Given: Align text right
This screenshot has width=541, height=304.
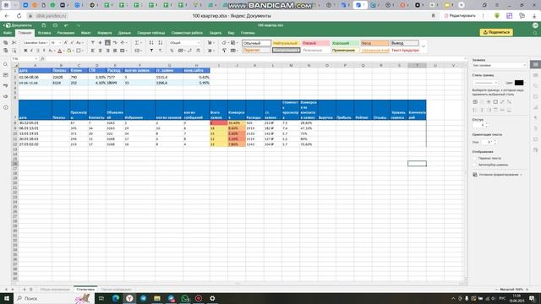Looking at the screenshot, I should point(107,51).
